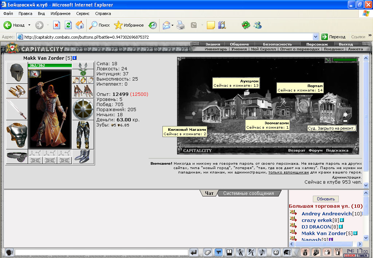Open the Умения submenu link
Image resolution: width=373 pixels, height=258 pixels.
coord(239,49)
